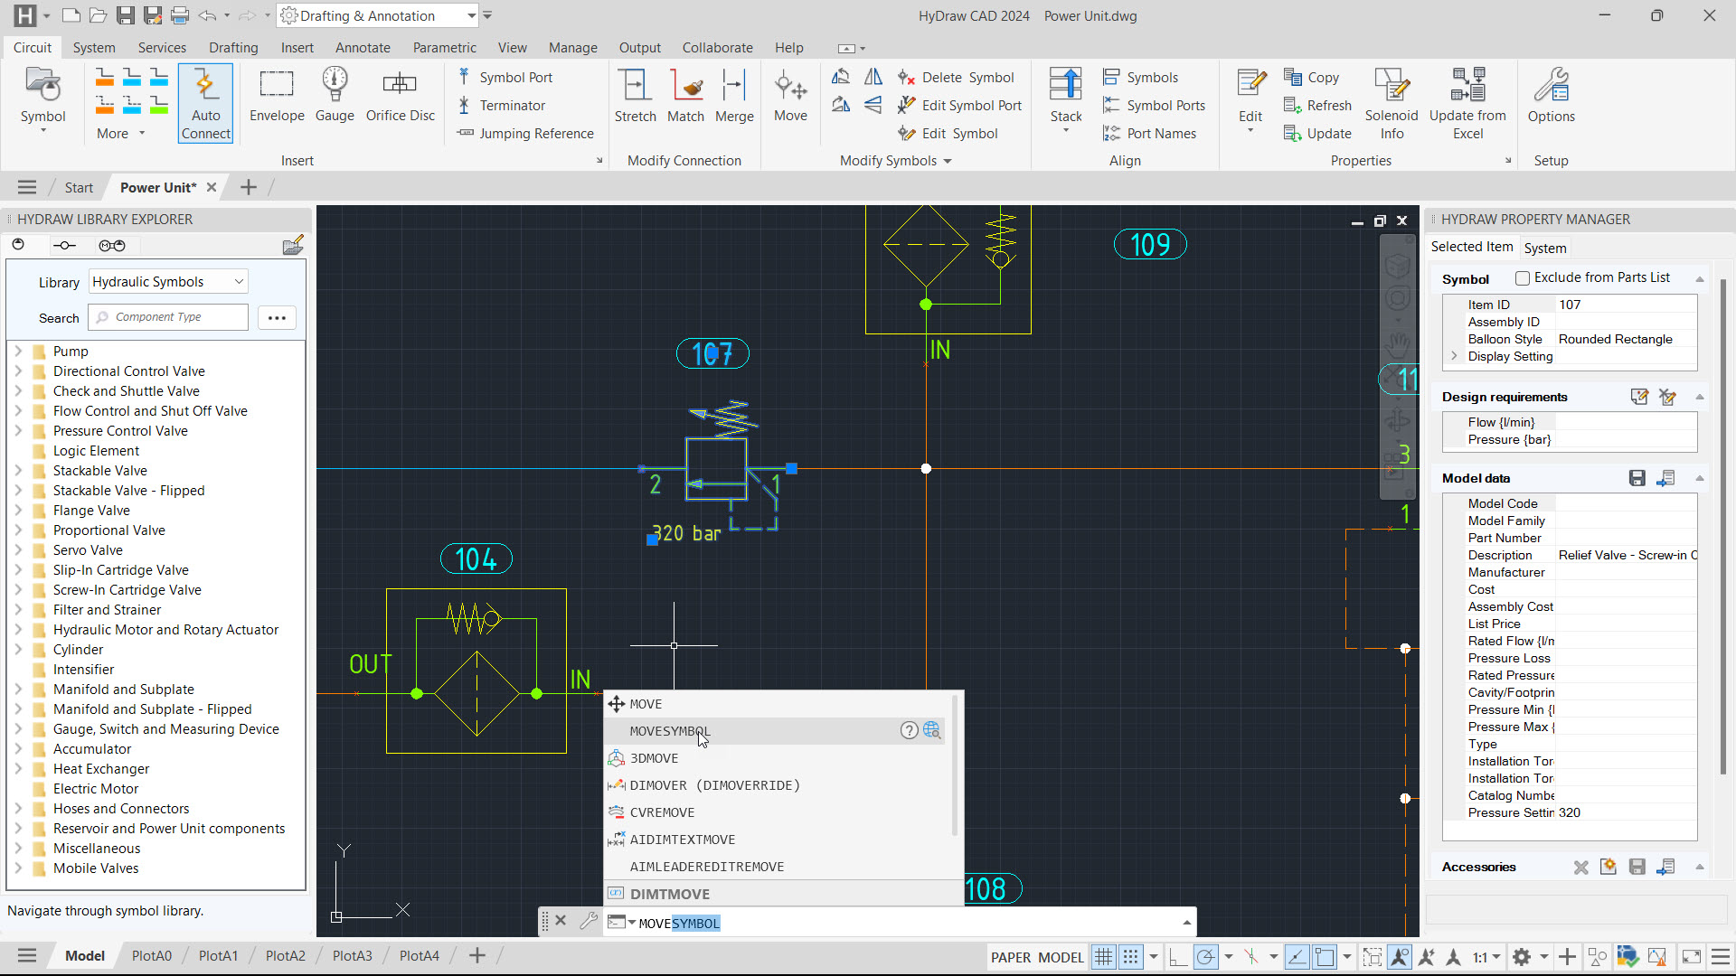Insert an Envelope

point(277,96)
